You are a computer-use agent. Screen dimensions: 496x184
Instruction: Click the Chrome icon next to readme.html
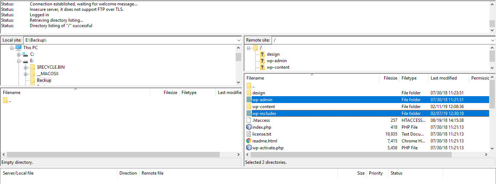[249, 141]
